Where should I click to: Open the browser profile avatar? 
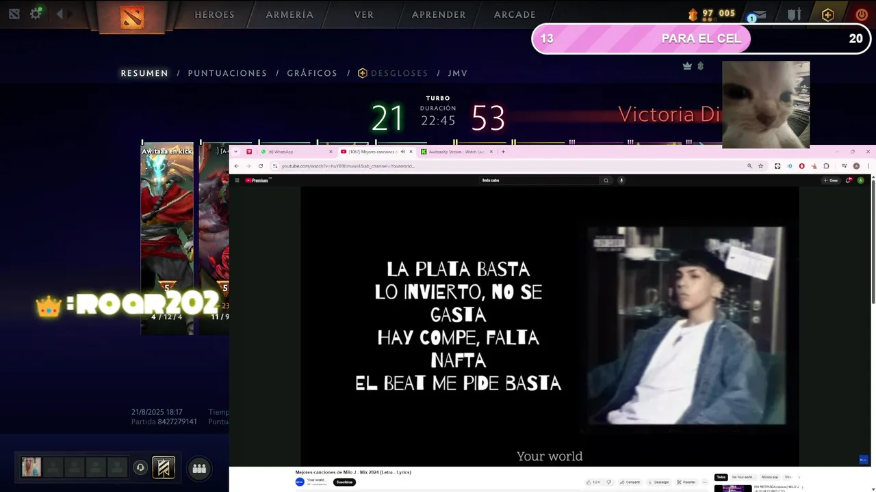click(856, 166)
